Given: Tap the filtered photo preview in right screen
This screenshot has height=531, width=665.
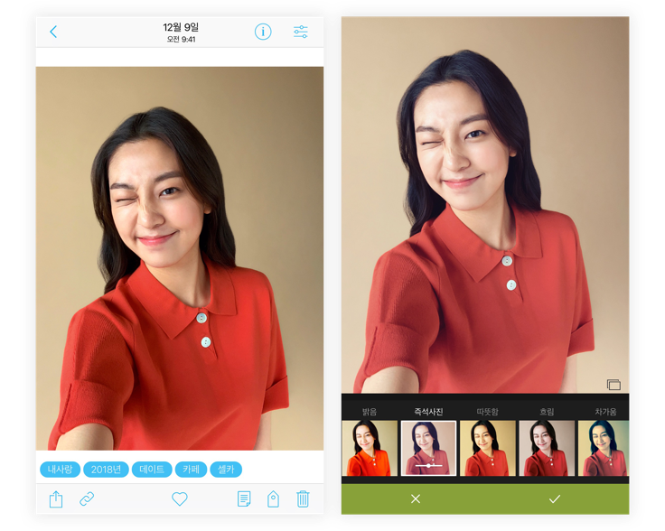Looking at the screenshot, I should pos(485,205).
